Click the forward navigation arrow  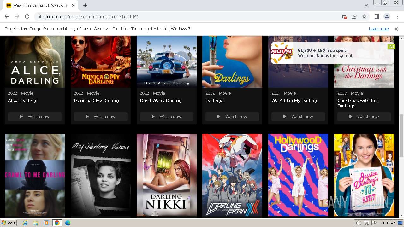pyautogui.click(x=17, y=17)
